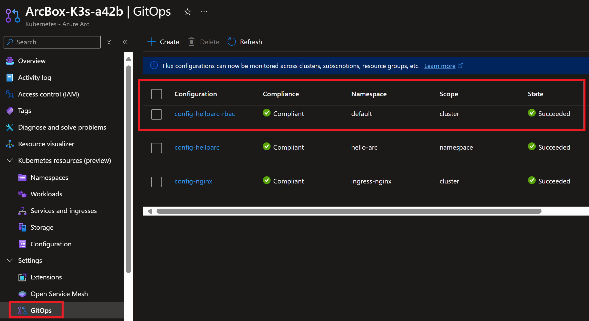Click the Access control (IAM) icon
The image size is (589, 321).
(x=10, y=94)
